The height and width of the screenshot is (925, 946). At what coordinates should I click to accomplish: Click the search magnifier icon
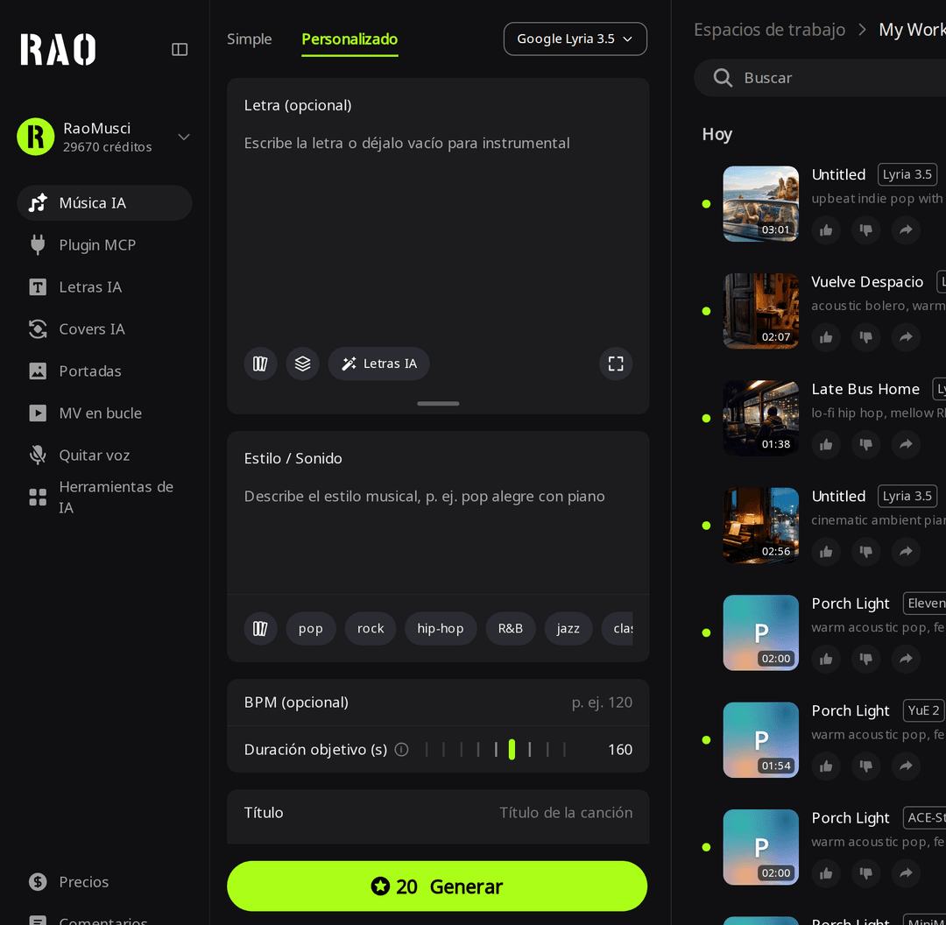(722, 78)
